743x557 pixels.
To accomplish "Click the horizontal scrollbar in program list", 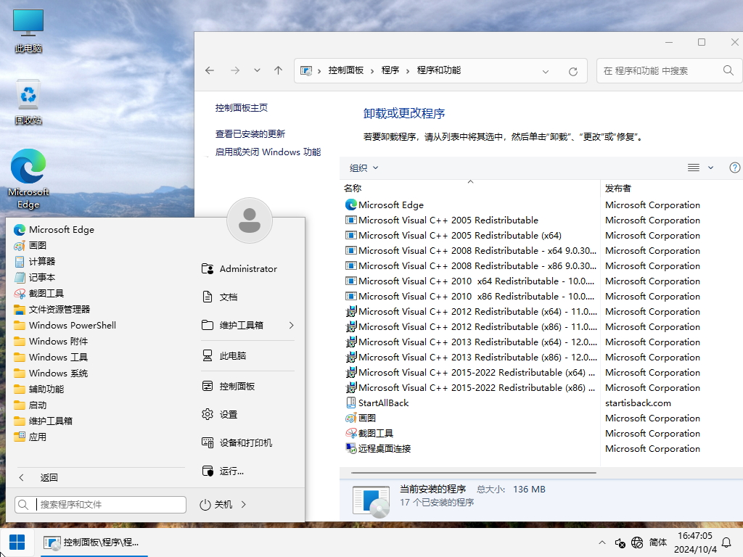I will tap(473, 473).
